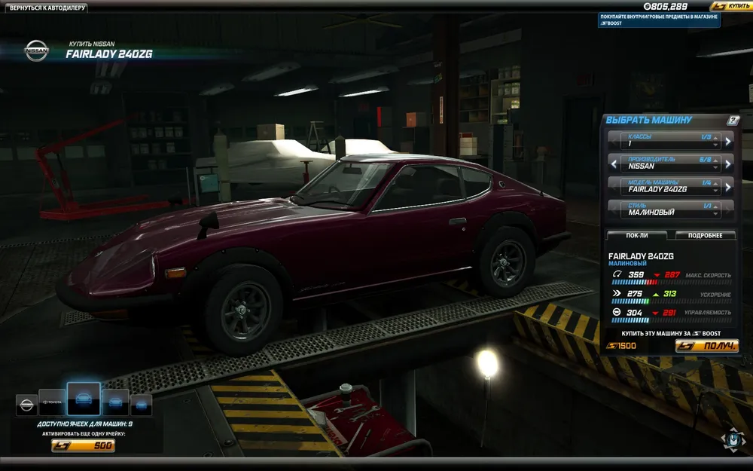Click the highlighted blue car slot
The width and height of the screenshot is (753, 471).
pos(84,399)
